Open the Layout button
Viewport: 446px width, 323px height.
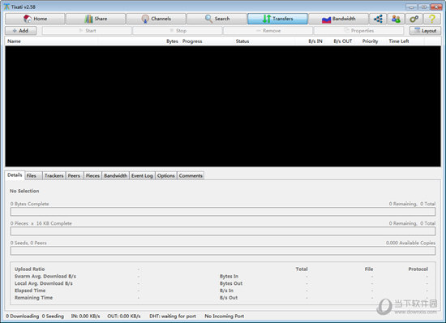425,31
